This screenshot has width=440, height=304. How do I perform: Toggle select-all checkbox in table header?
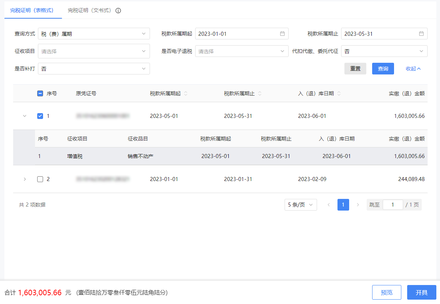coord(40,93)
